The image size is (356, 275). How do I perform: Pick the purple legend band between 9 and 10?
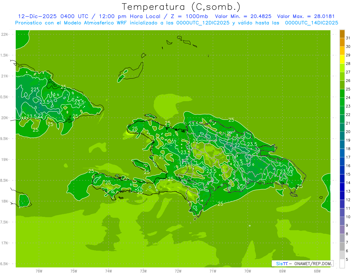click(342, 221)
